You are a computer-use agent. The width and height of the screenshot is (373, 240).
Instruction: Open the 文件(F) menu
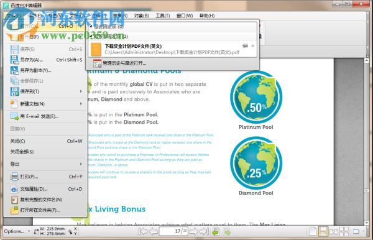tap(14, 16)
